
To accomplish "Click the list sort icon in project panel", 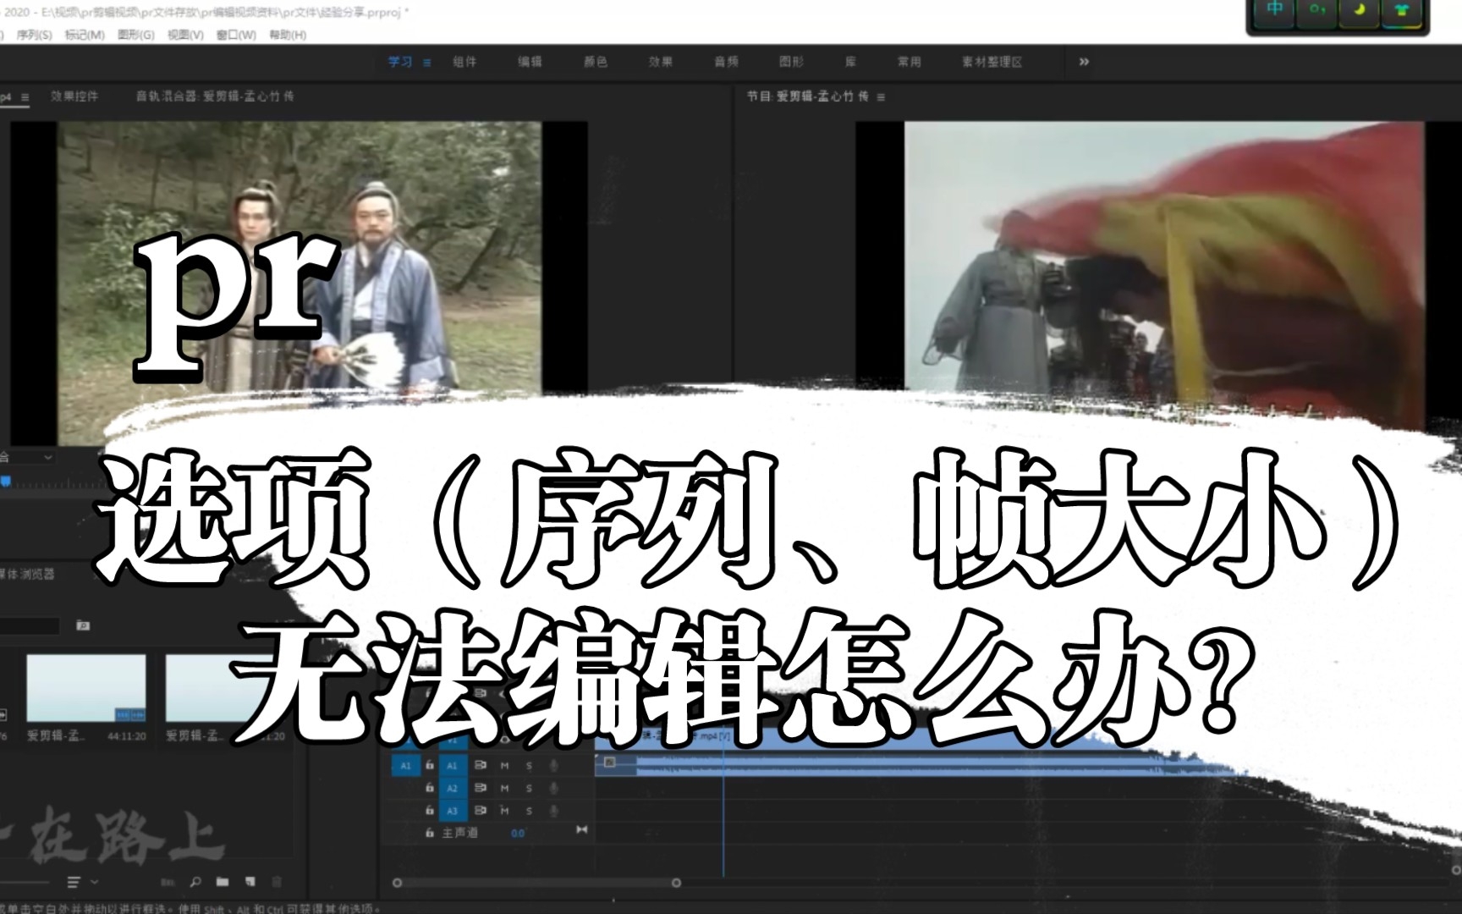I will pyautogui.click(x=74, y=882).
